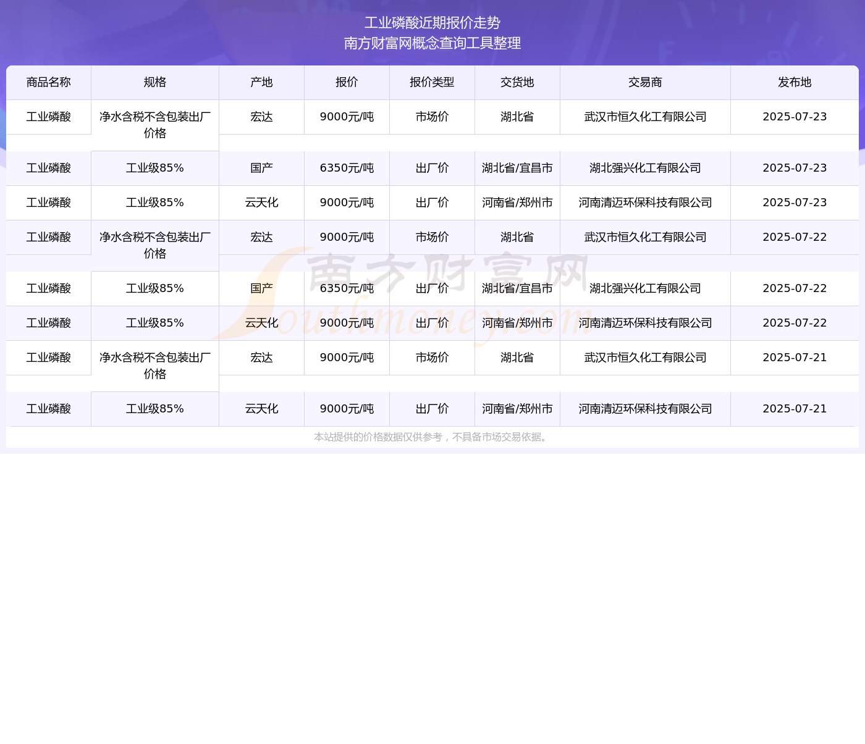This screenshot has width=865, height=744.
Task: Click 工业磷酸 name in the first 宏达 row
Action: [49, 117]
